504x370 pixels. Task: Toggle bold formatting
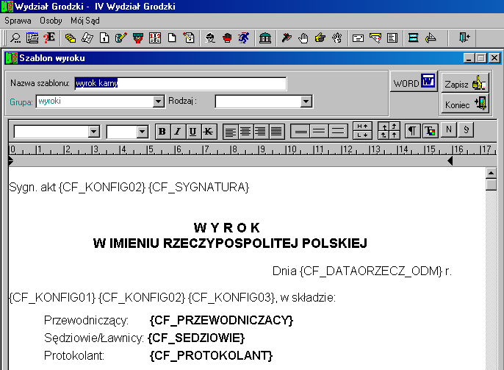pos(162,132)
